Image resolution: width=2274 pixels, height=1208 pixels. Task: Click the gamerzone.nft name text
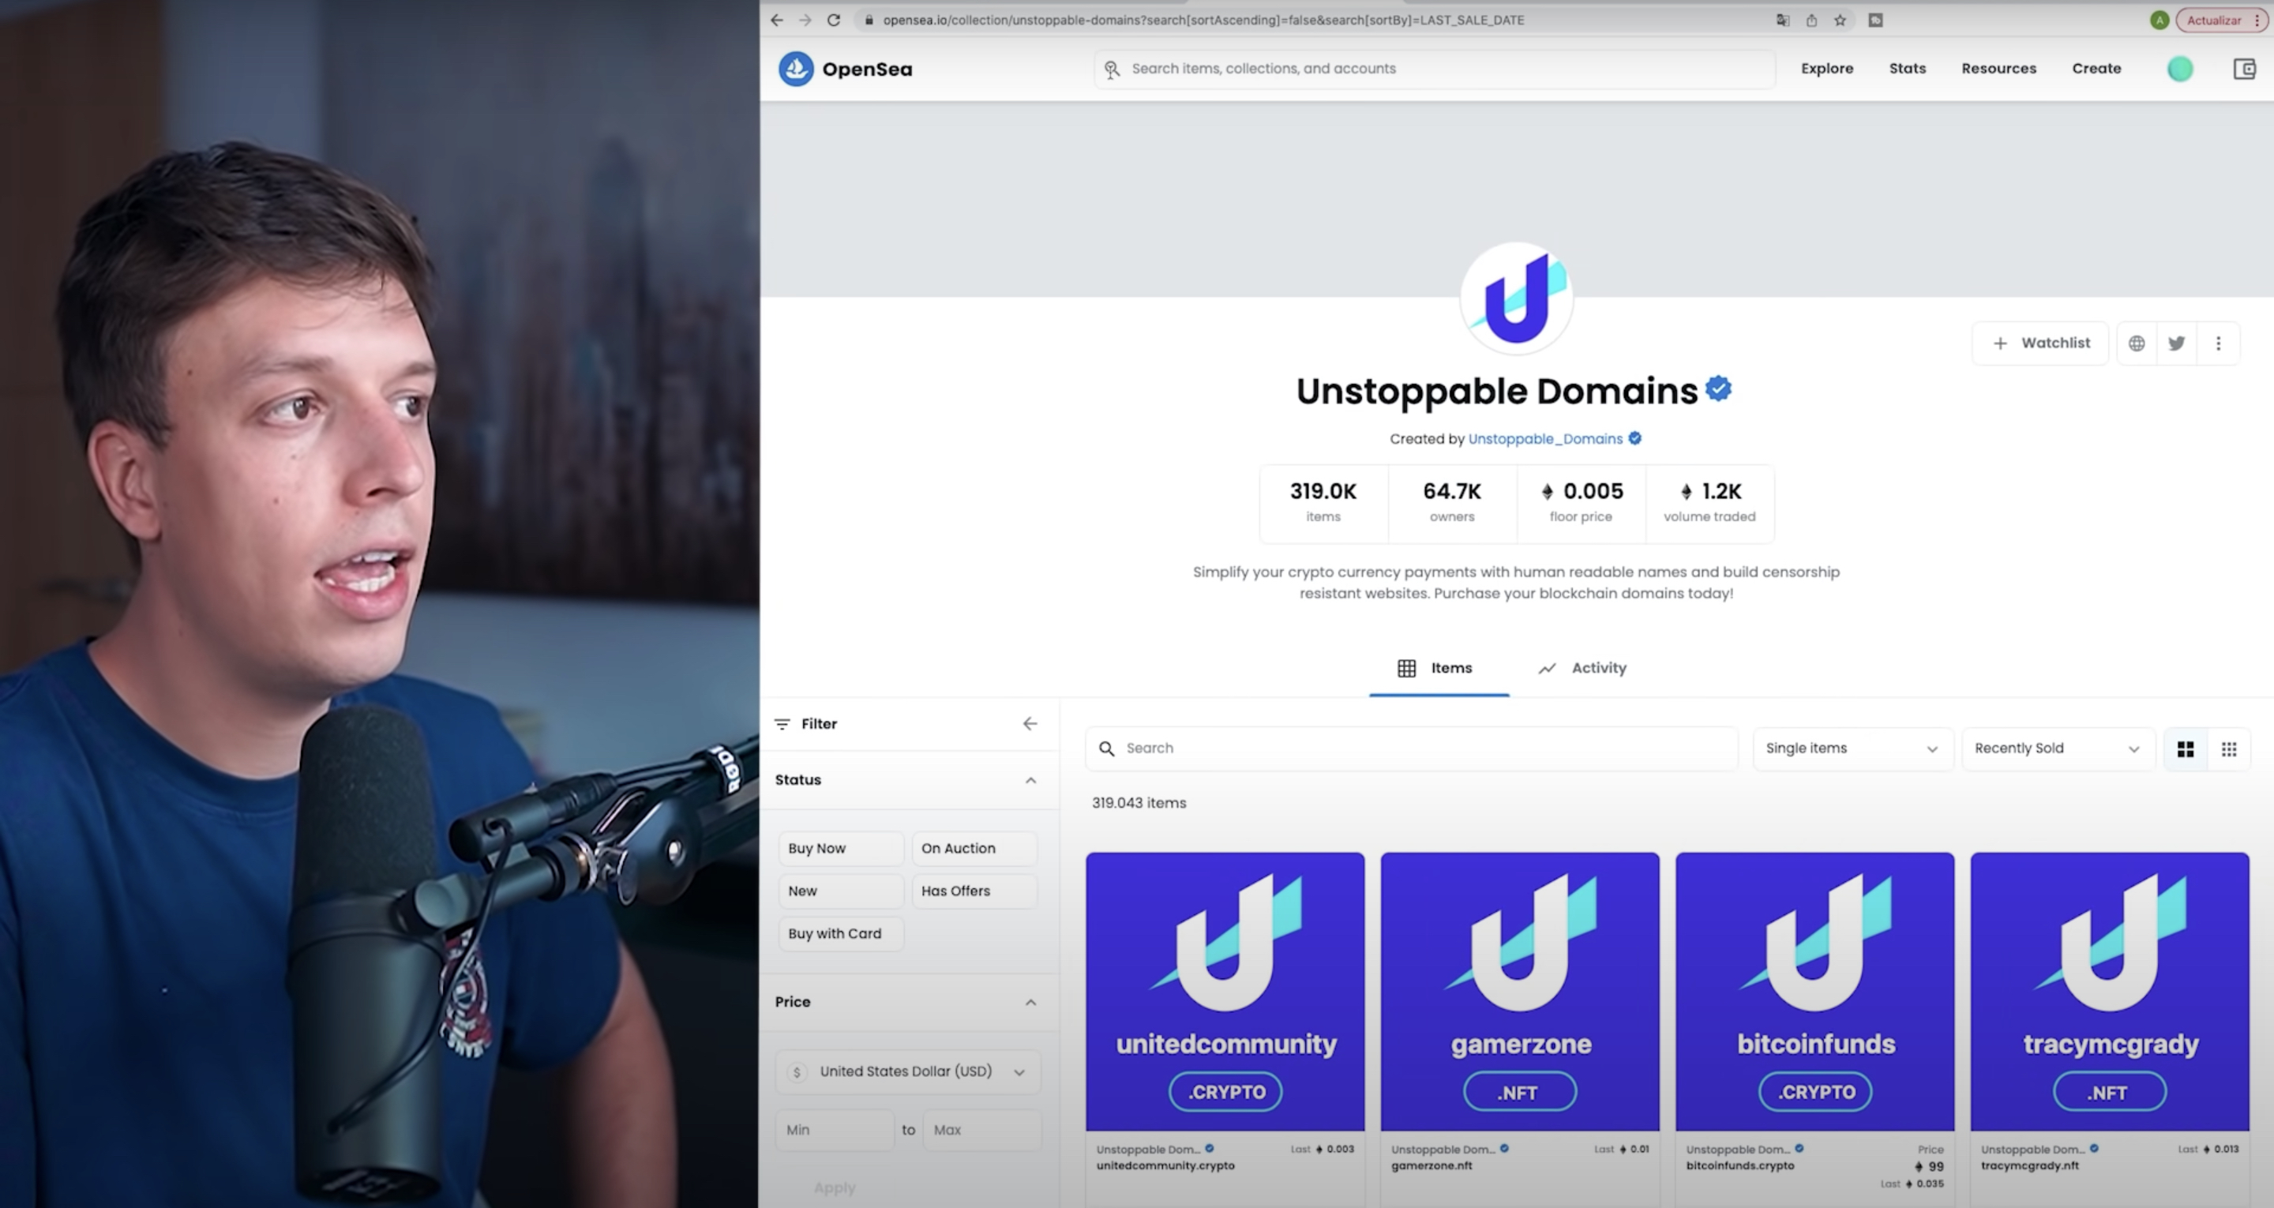[x=1432, y=1166]
